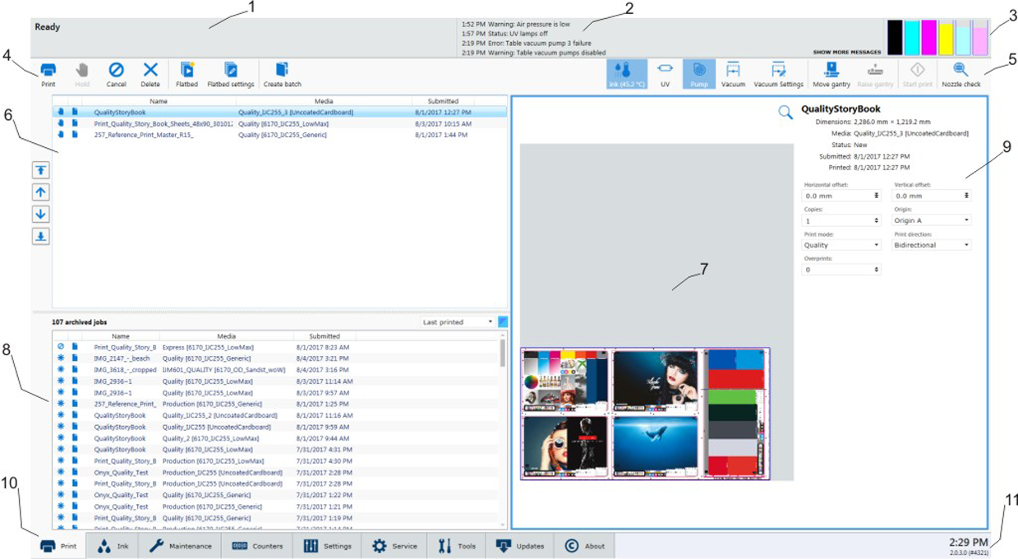Viewport: 1018px width, 559px height.
Task: Select the bottom Print tab
Action: coord(58,546)
